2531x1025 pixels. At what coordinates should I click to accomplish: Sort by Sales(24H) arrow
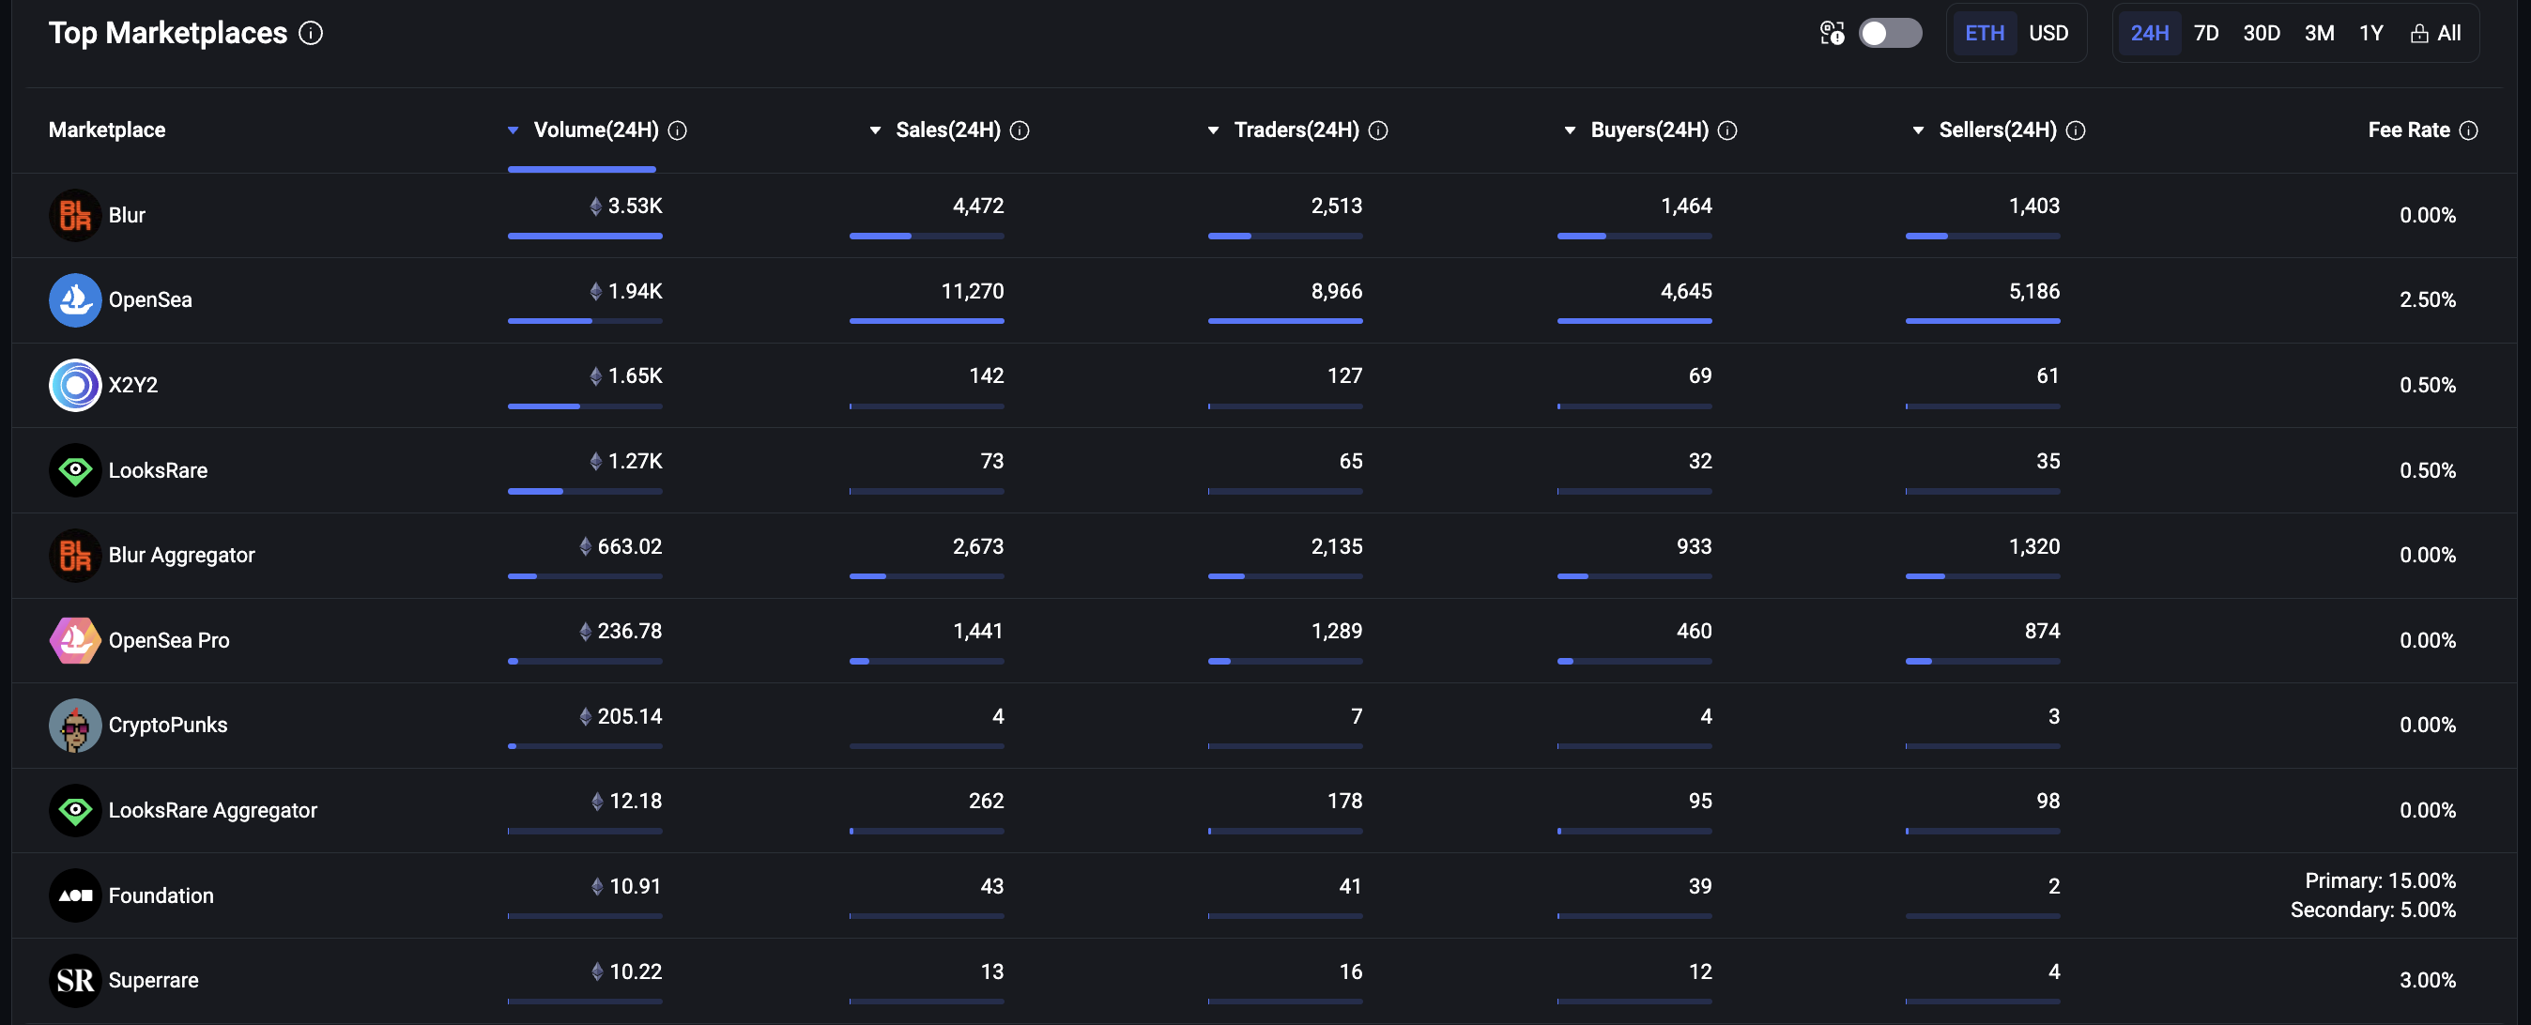coord(876,130)
